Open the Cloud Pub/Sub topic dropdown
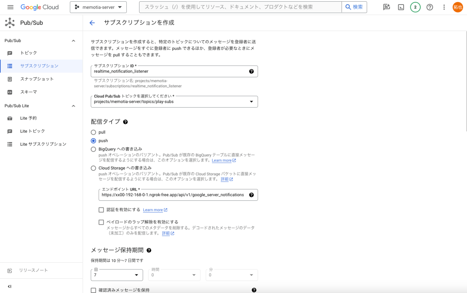467x293 pixels. coord(174,102)
